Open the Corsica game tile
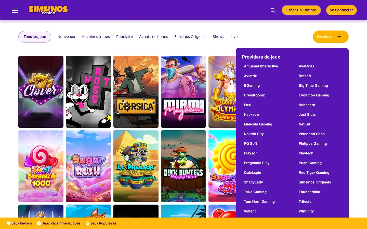 136,92
